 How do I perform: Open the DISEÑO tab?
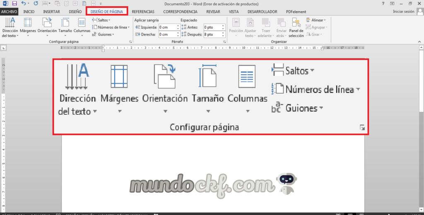click(75, 12)
